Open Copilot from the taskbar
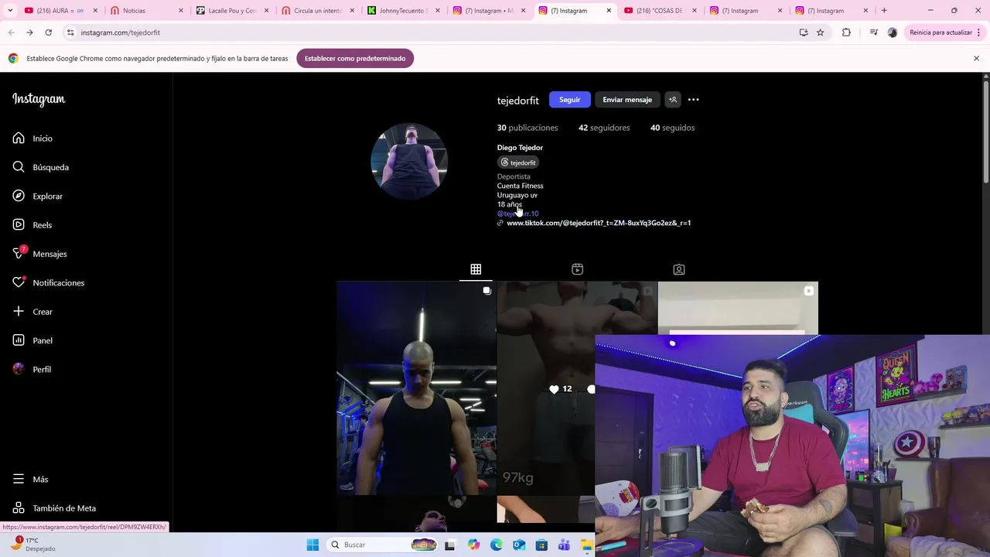The image size is (990, 557). pyautogui.click(x=473, y=545)
